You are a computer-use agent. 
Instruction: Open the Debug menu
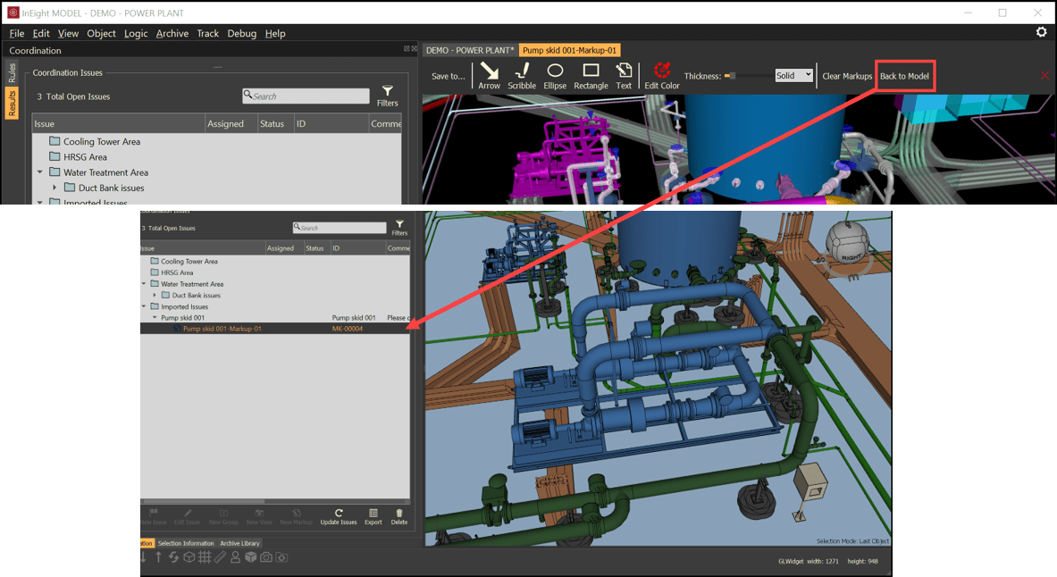coord(241,33)
